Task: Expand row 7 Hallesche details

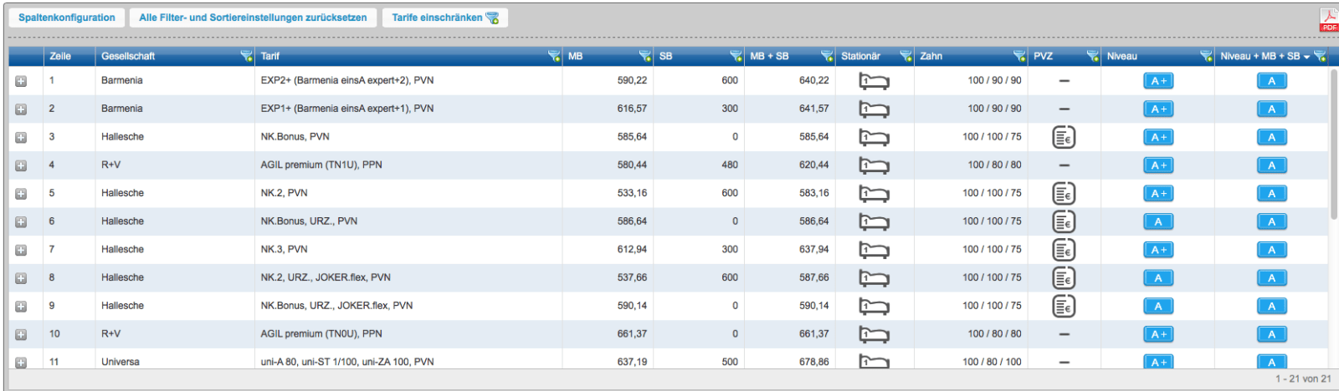Action: [21, 250]
